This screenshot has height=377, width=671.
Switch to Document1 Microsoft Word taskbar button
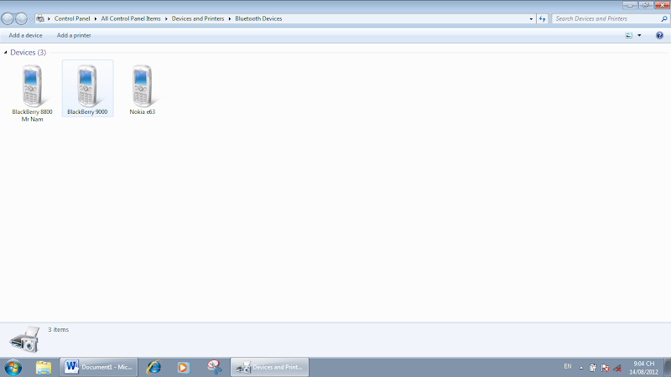98,367
